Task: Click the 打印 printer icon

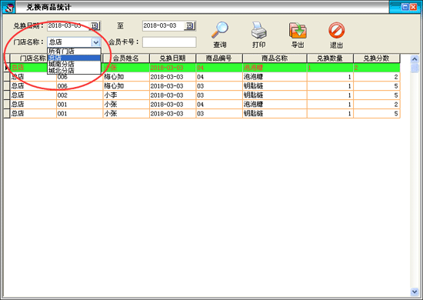Action: tap(258, 30)
